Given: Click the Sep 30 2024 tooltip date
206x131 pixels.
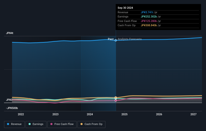Looking at the screenshot, I should [125, 8].
